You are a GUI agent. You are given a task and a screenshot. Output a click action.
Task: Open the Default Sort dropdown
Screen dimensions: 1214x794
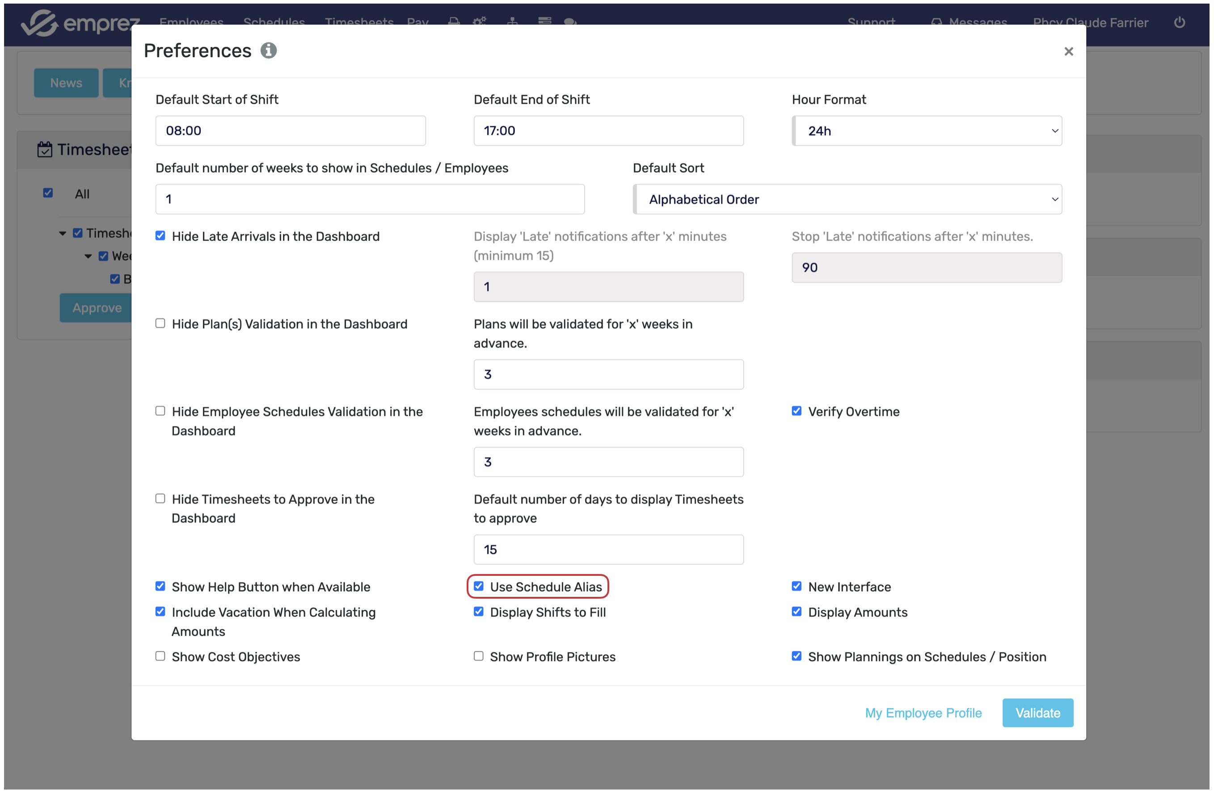(847, 199)
